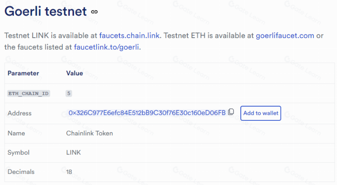
Task: Click the Value column header
Action: click(74, 73)
